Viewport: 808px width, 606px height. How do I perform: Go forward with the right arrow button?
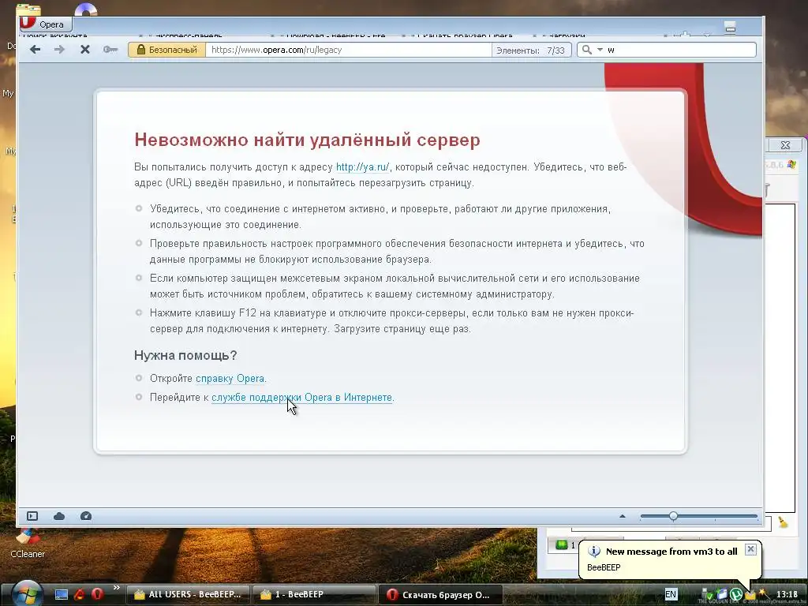pos(60,50)
